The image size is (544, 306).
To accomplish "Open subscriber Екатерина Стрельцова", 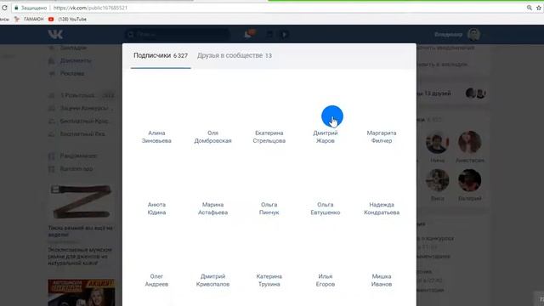I will [269, 137].
